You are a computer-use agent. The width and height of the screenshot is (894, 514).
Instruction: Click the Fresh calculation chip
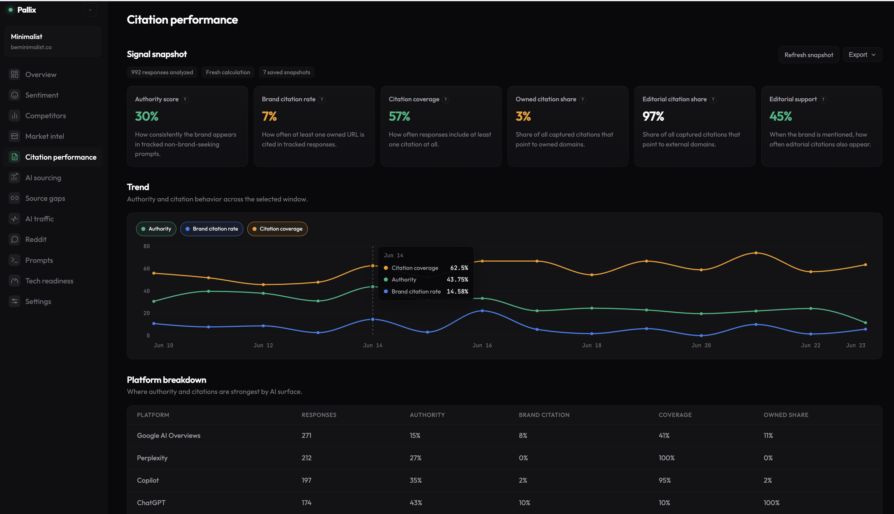point(228,72)
